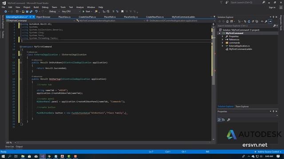The width and height of the screenshot is (284, 159).
Task: Click the Open File folder icon
Action: (x=23, y=11)
